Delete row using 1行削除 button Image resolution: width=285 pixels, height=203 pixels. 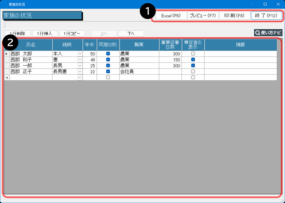18,34
